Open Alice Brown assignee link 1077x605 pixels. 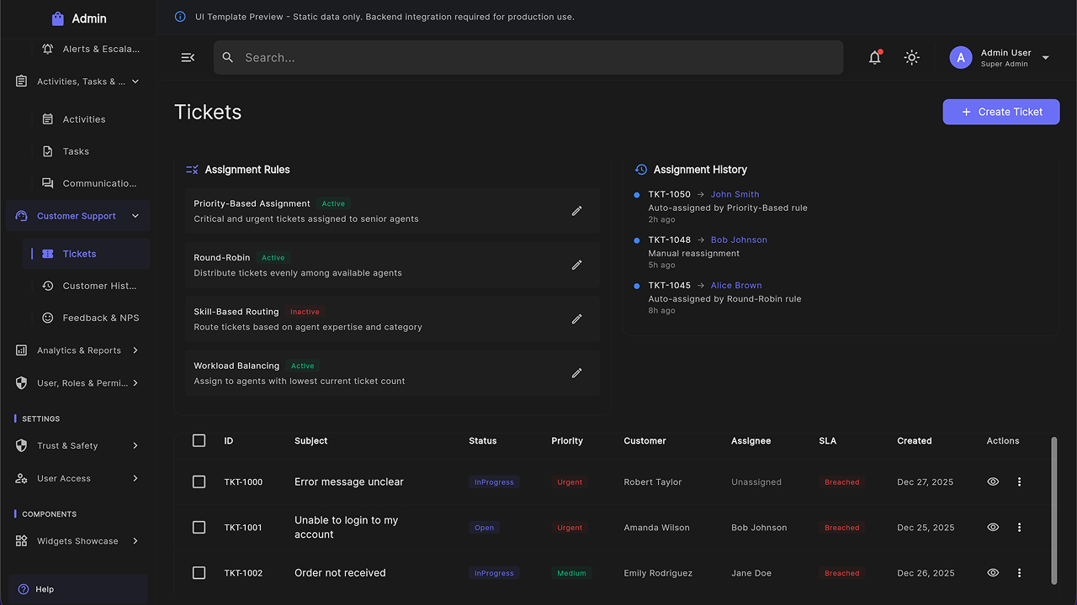point(736,285)
